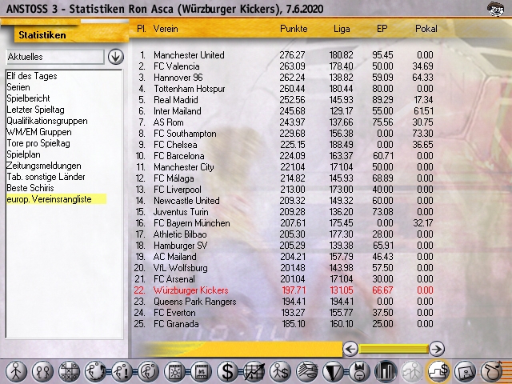Image resolution: width=512 pixels, height=384 pixels.
Task: Open the two players squad icon
Action: click(42, 371)
